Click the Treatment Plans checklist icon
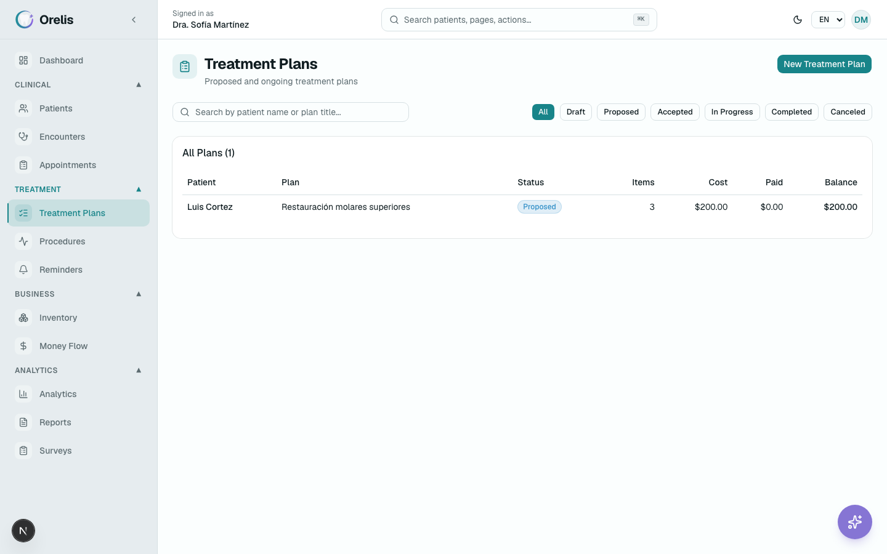The image size is (887, 554). tap(23, 213)
